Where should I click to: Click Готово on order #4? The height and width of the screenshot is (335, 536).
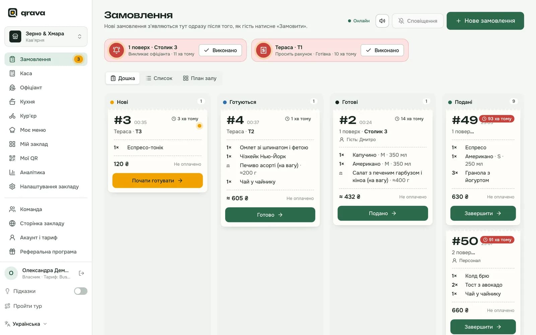tap(270, 215)
